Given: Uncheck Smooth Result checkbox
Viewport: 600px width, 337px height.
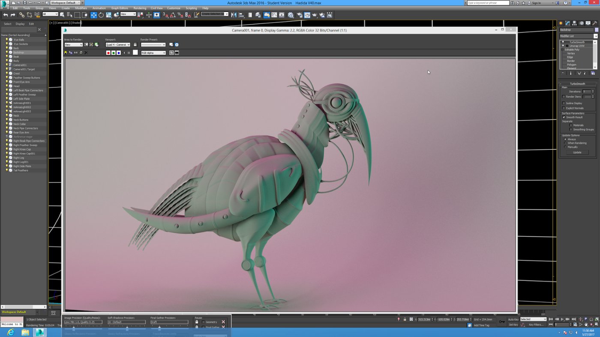Looking at the screenshot, I should (564, 117).
